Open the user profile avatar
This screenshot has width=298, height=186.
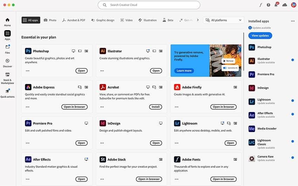coord(294,5)
